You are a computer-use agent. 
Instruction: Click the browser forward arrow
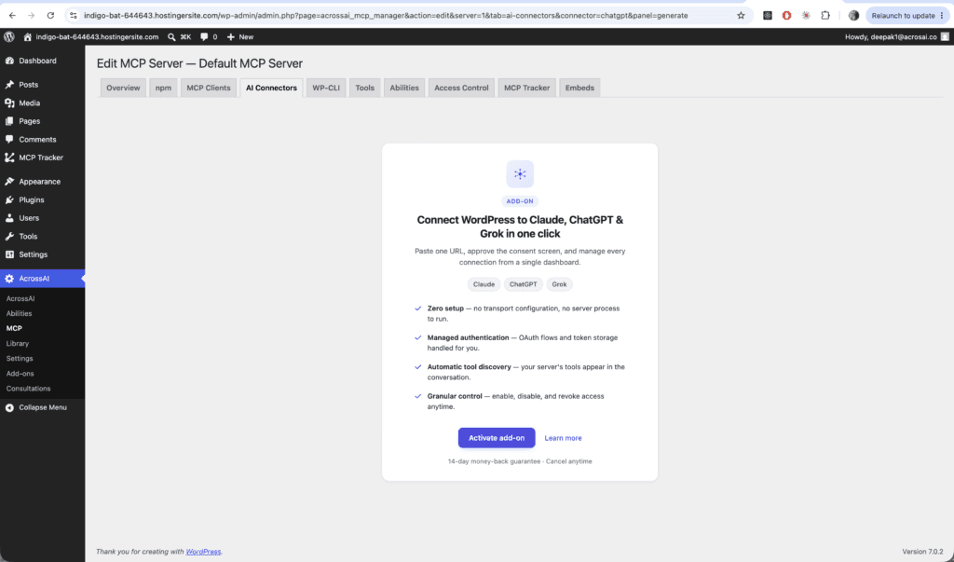[31, 15]
